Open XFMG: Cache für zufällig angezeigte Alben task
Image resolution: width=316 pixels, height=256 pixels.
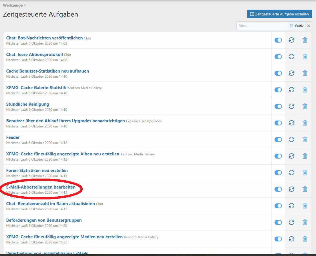63,154
